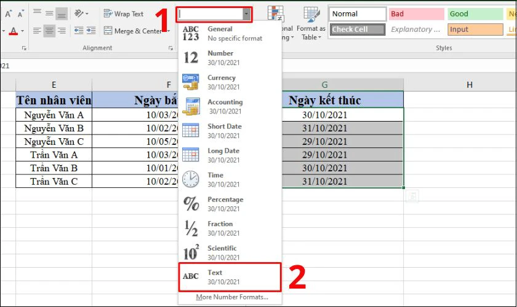
Task: Choose the Scientific format option
Action: pyautogui.click(x=230, y=253)
